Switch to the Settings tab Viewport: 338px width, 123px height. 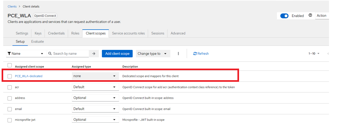22,33
